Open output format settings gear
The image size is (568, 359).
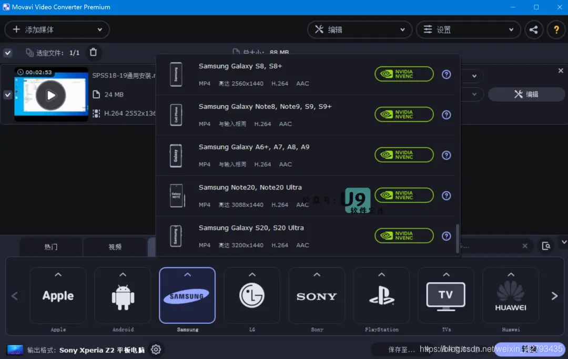[x=156, y=350]
